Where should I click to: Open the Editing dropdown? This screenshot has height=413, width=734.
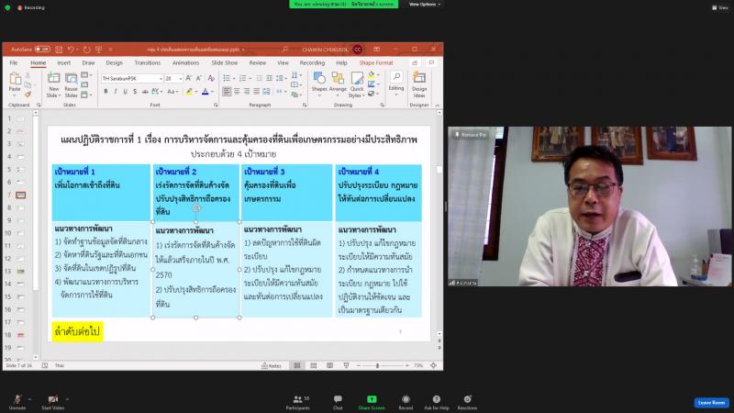[x=396, y=84]
